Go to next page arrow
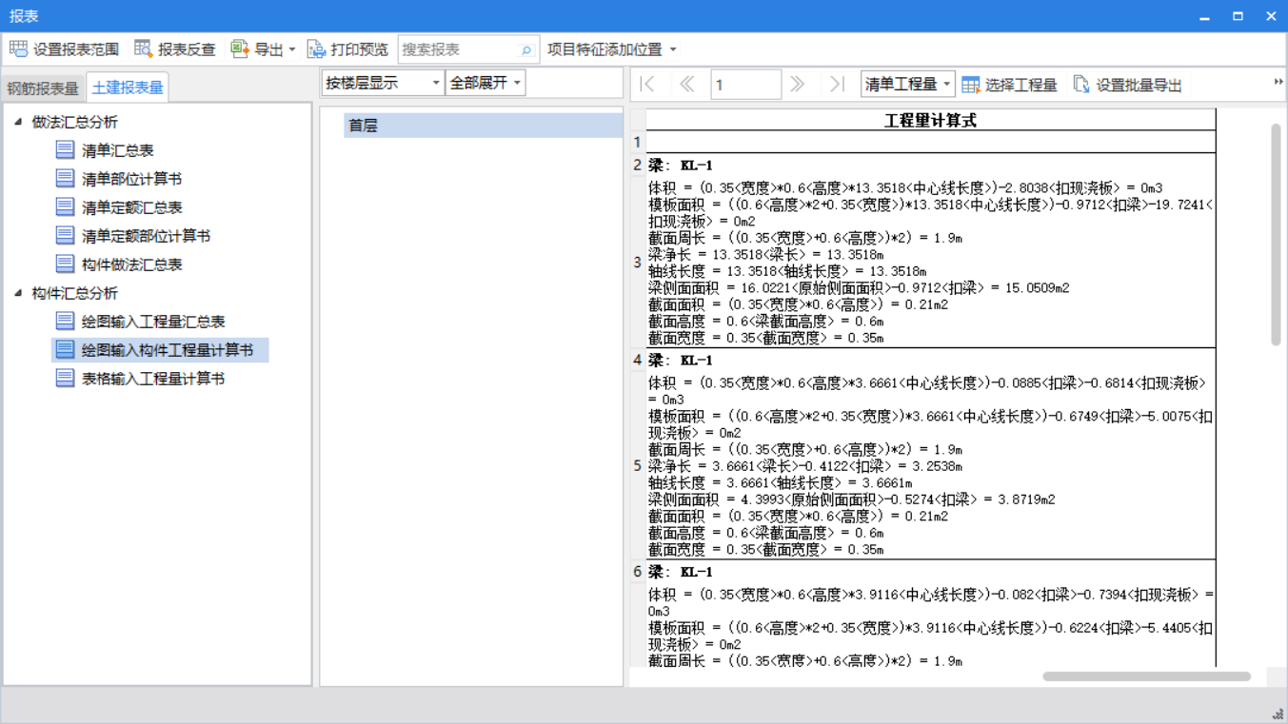The image size is (1288, 724). point(798,85)
